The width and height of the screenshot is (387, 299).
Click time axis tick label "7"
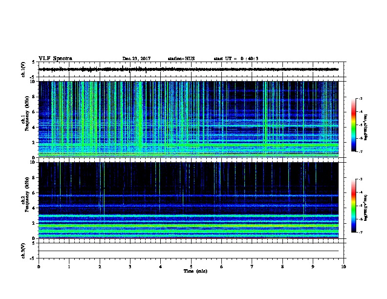252,267
